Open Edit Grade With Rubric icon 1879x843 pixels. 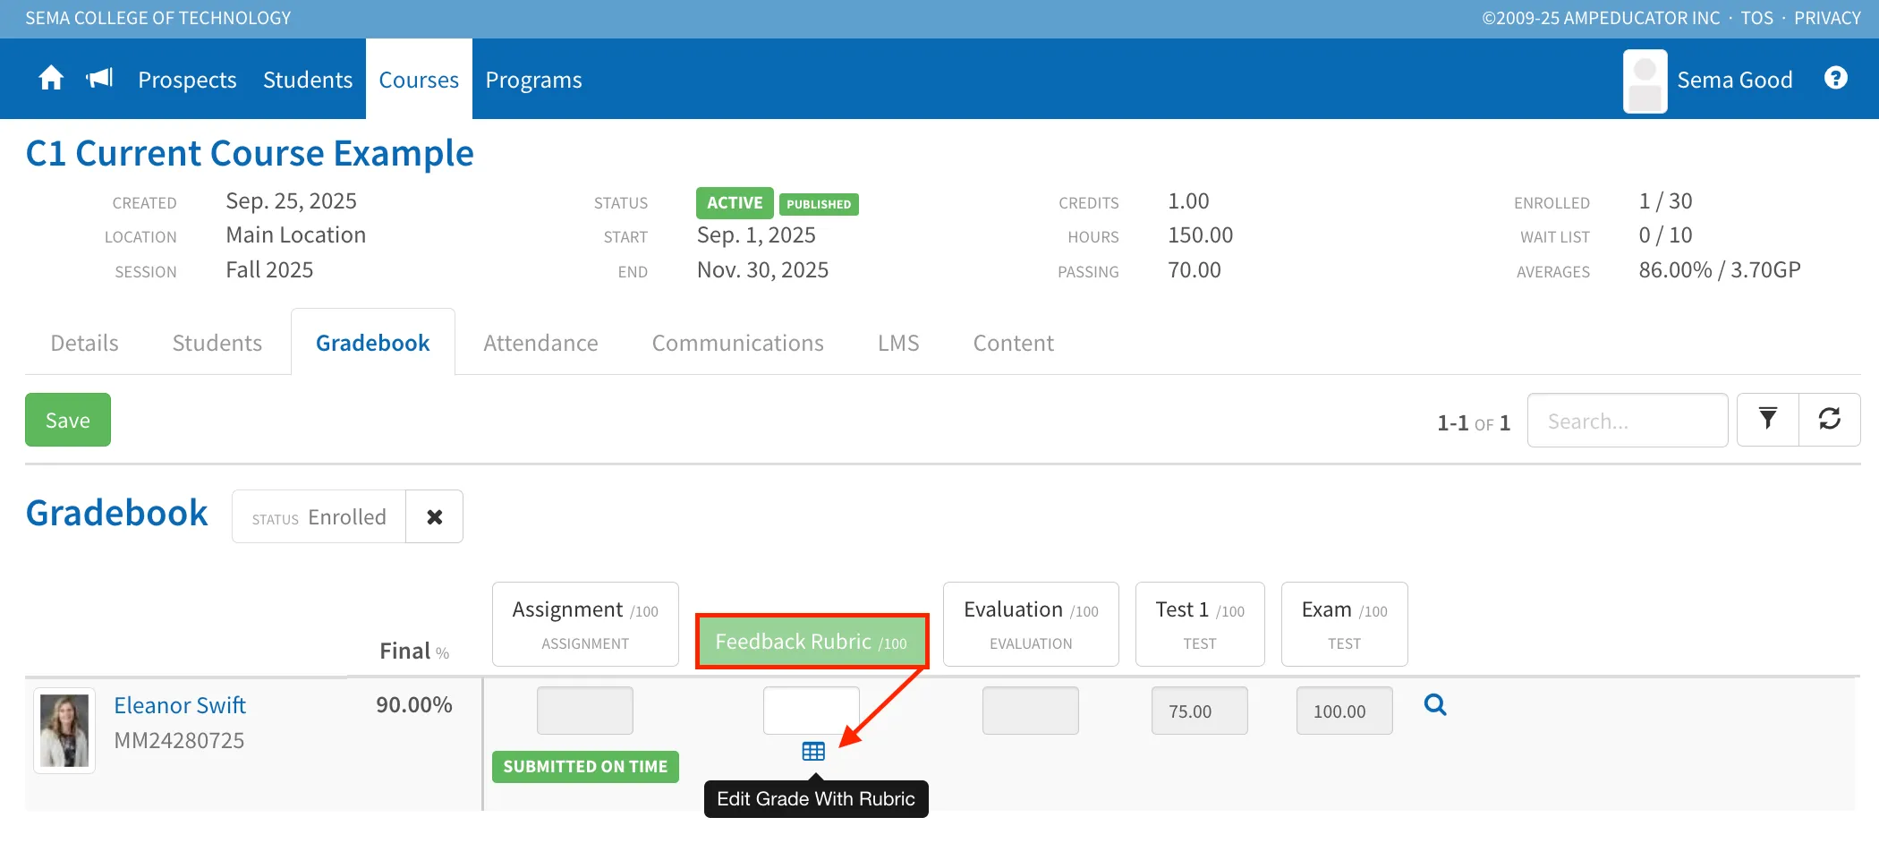tap(813, 752)
